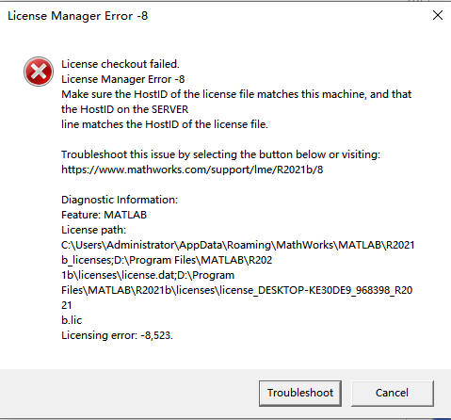Click the Troubleshoot button

(x=300, y=394)
